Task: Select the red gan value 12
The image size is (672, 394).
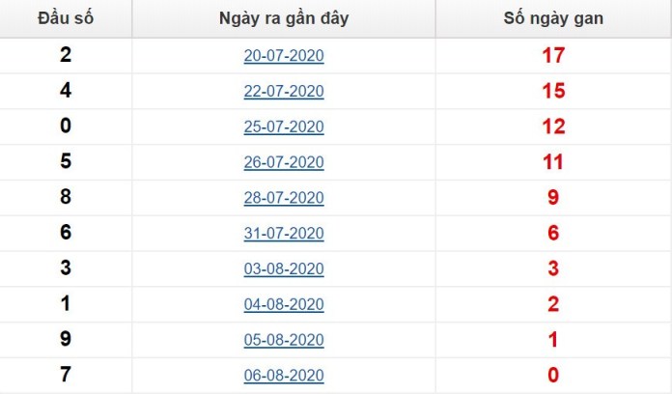Action: (553, 127)
